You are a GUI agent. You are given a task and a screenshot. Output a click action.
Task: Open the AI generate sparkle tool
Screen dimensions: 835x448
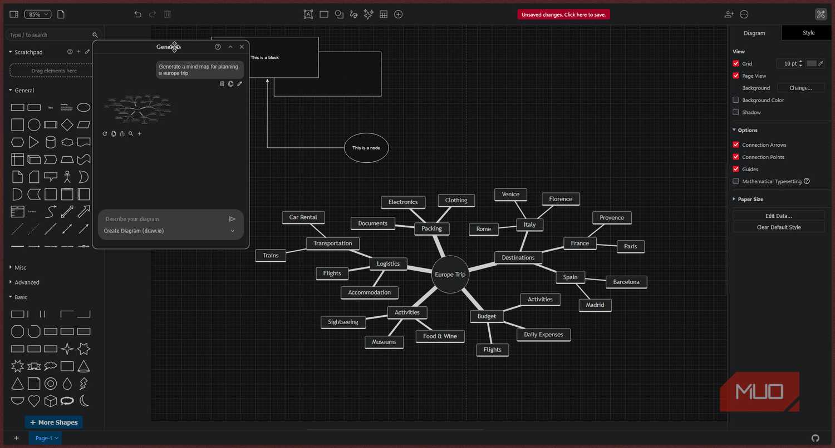[369, 14]
